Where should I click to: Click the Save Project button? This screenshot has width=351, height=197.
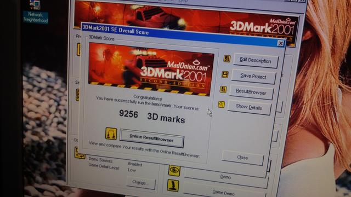click(x=253, y=77)
